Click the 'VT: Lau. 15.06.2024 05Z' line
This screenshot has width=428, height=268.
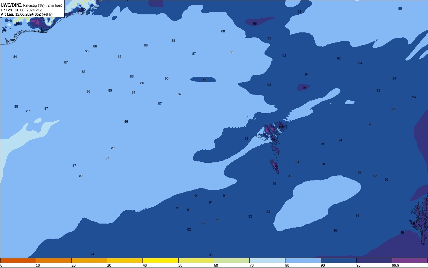tap(21, 14)
